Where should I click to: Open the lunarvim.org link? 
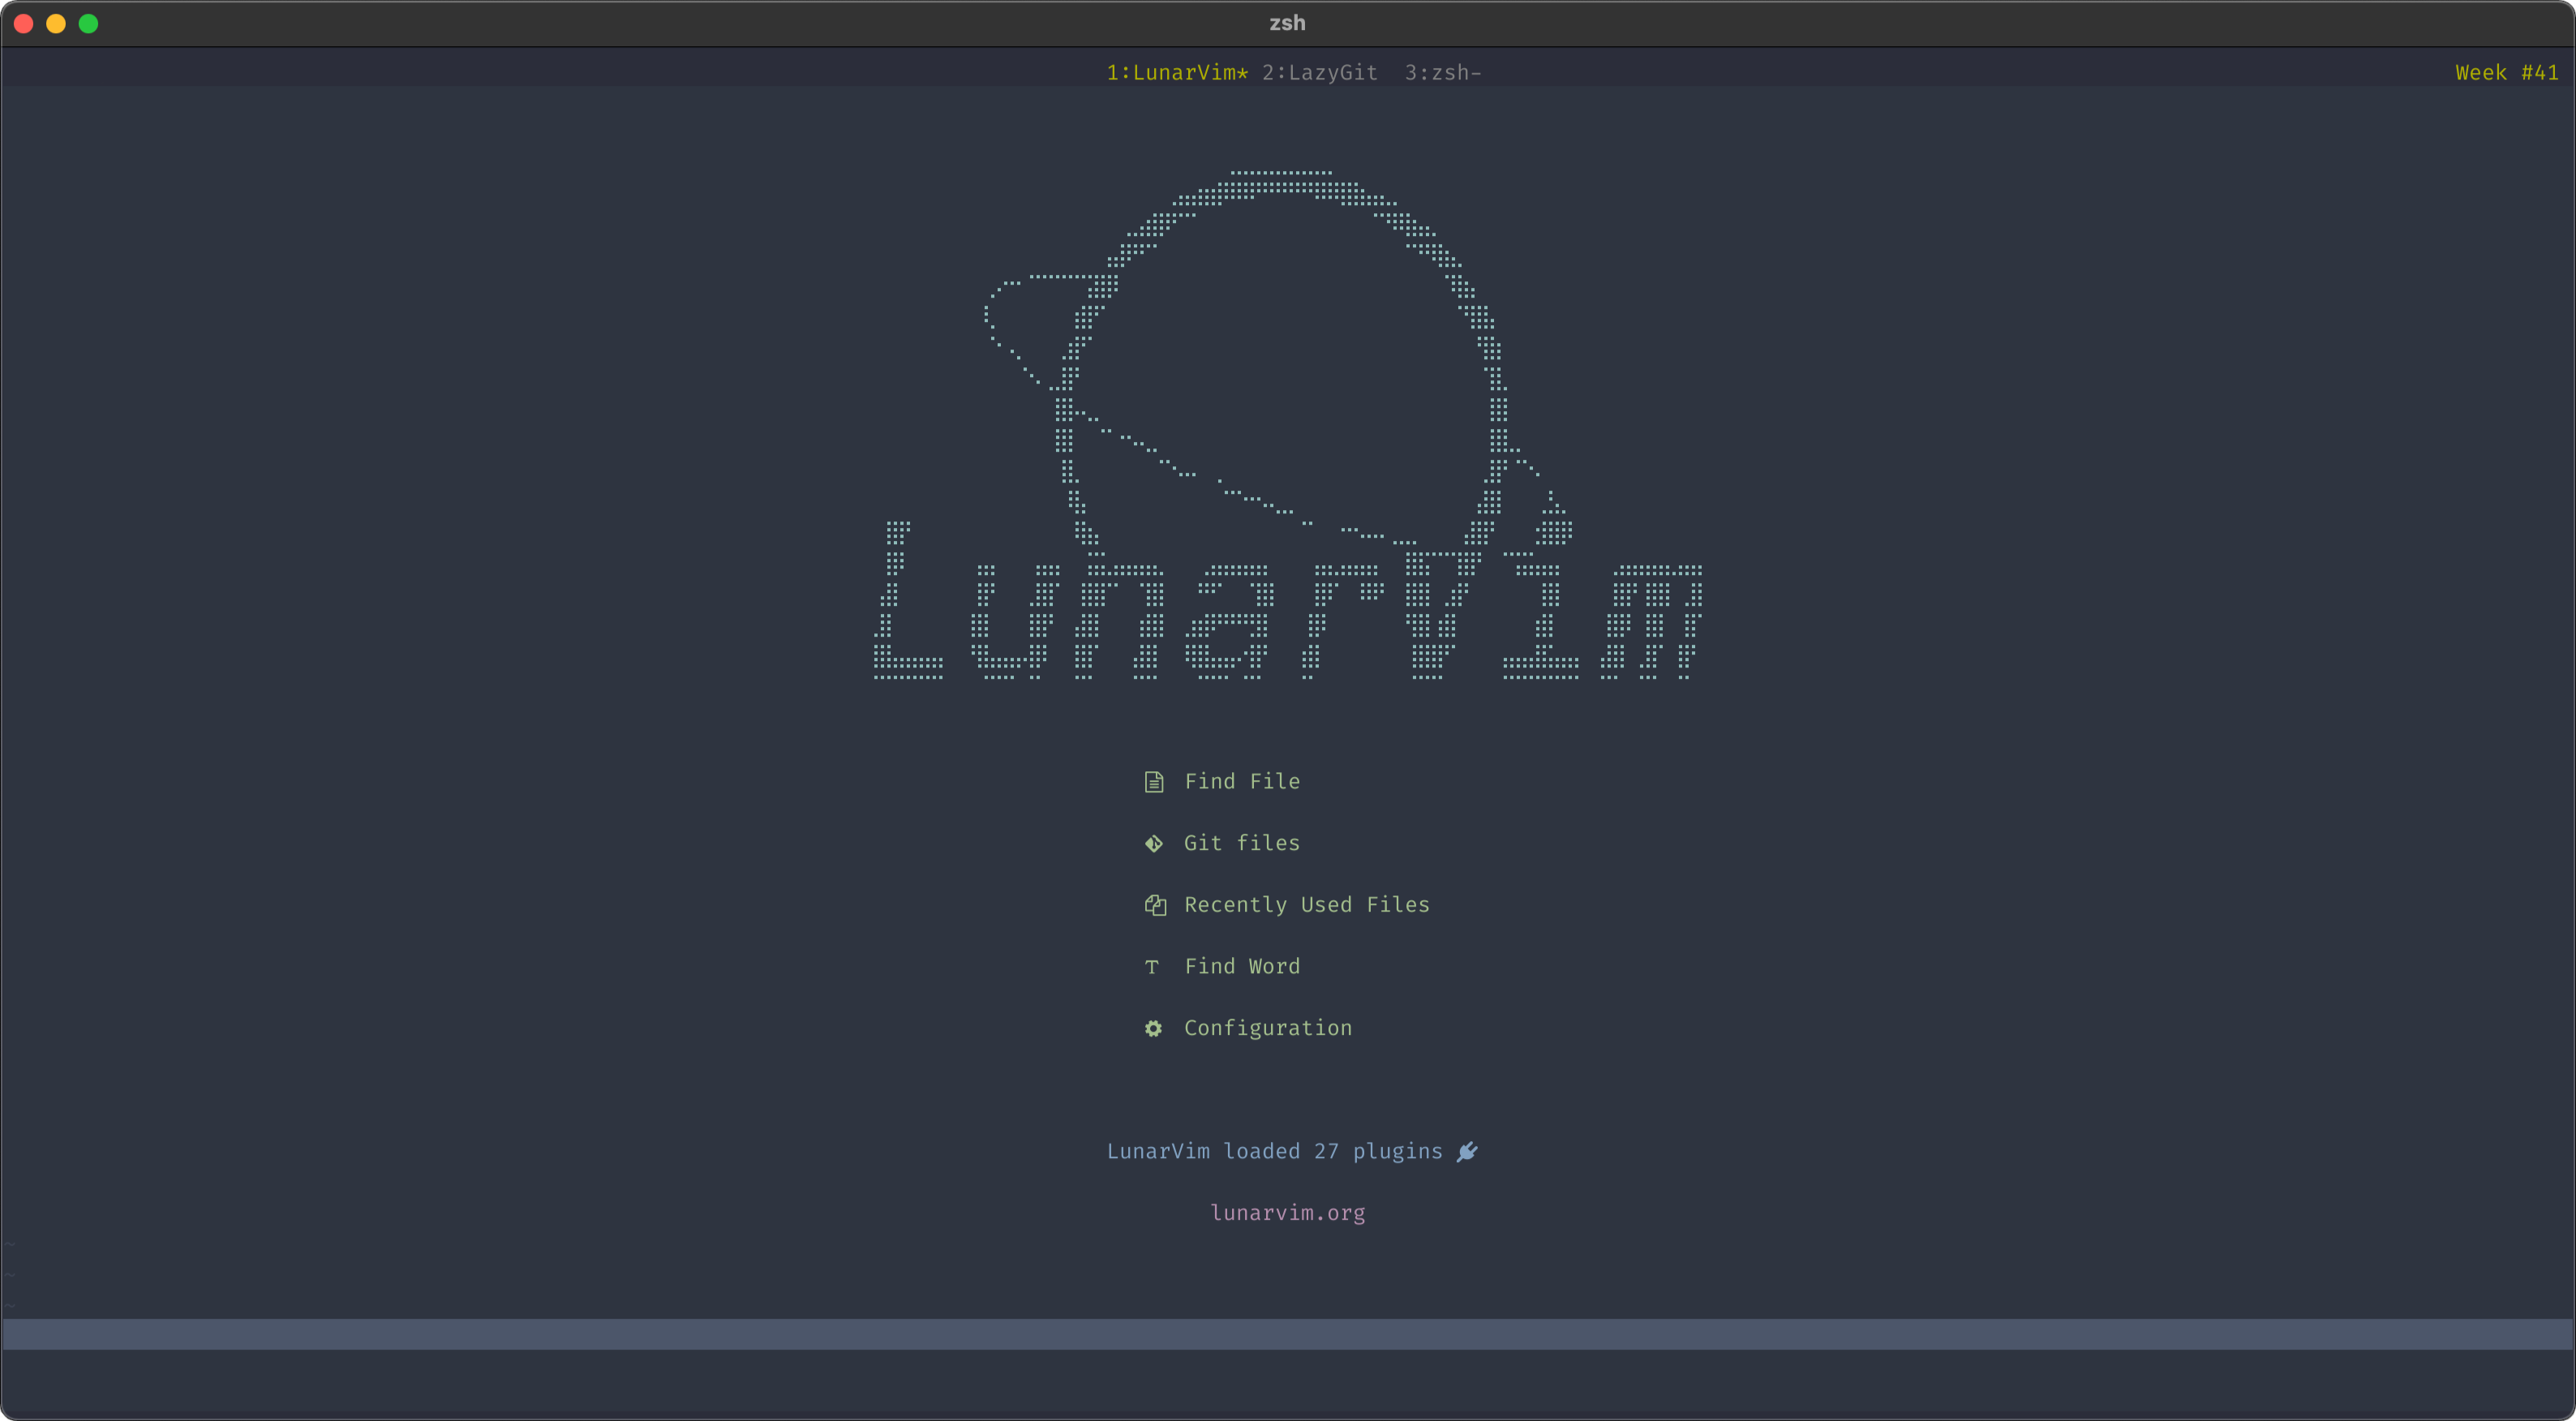(x=1287, y=1213)
